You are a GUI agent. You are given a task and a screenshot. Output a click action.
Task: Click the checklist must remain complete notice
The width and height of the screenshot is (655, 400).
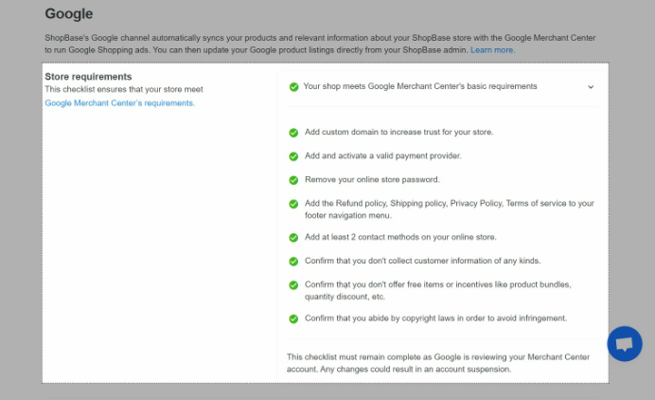[x=437, y=362]
